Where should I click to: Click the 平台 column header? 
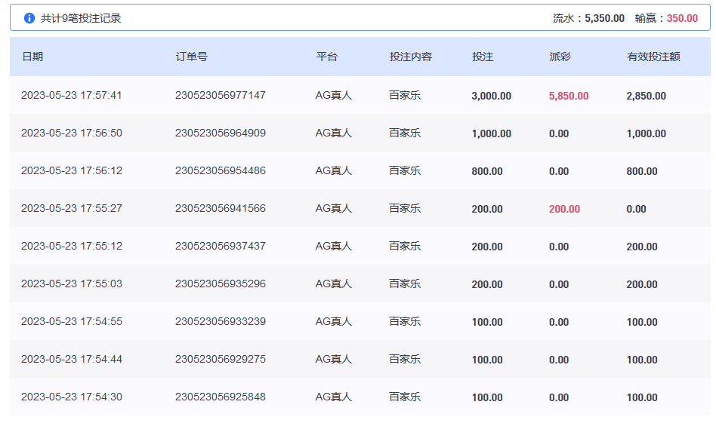pos(327,57)
